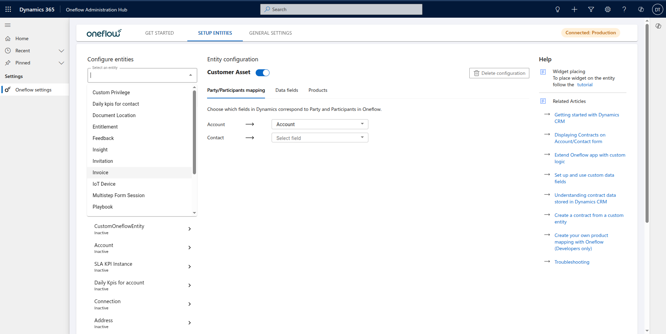
Task: Open the Contact Select field dropdown
Action: click(x=320, y=138)
